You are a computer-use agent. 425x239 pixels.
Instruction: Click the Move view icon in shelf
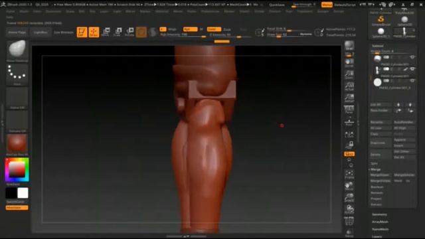[x=349, y=186]
